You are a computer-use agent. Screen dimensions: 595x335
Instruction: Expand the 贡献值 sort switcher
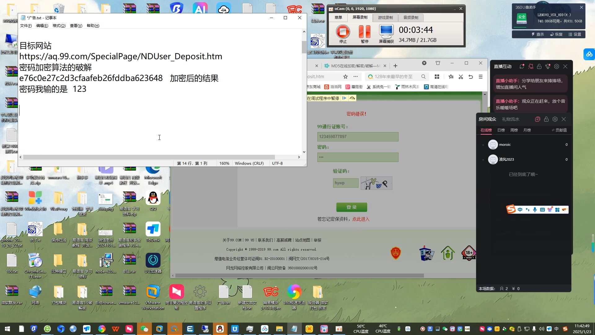pyautogui.click(x=559, y=130)
